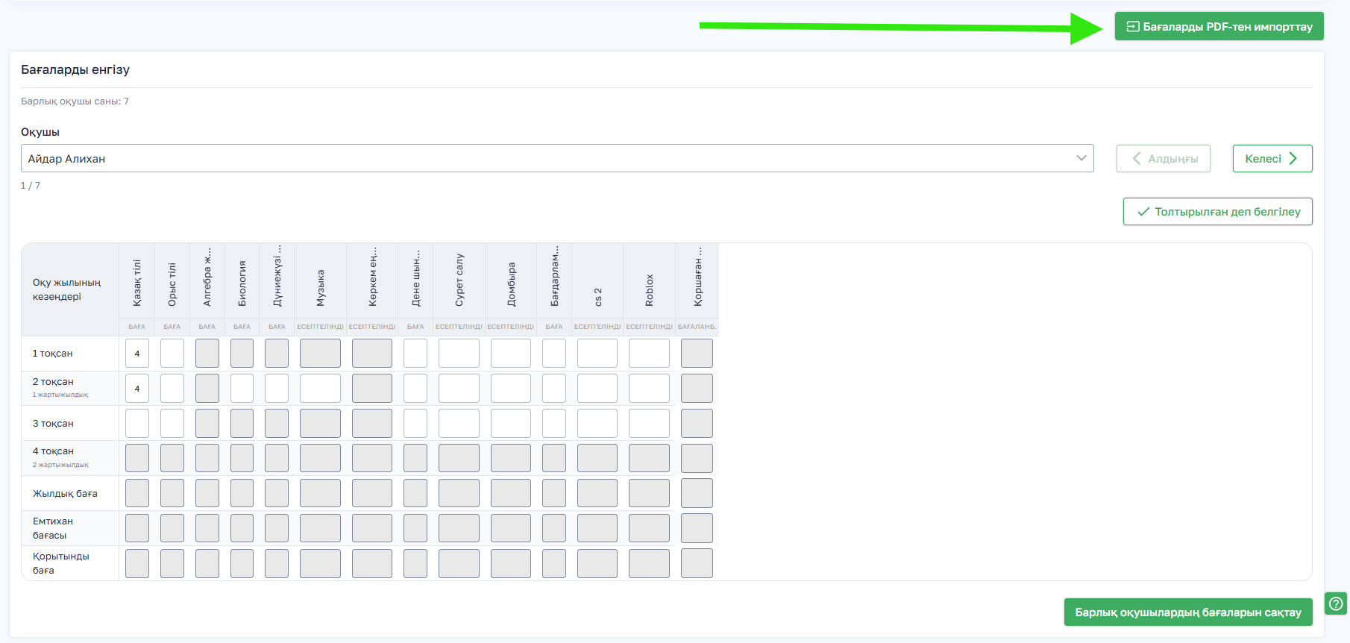Expand the Оқушы student dropdown arrow
This screenshot has width=1350, height=643.
coord(1081,158)
